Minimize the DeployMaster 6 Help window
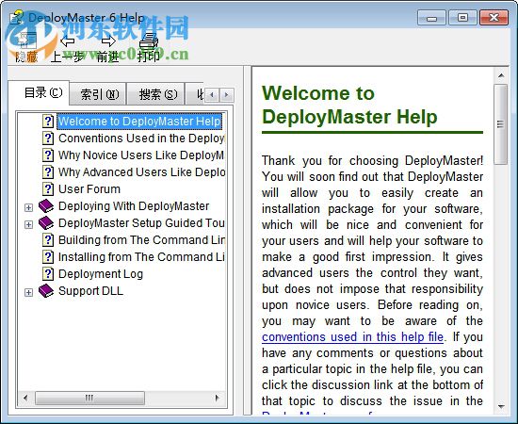Image resolution: width=518 pixels, height=424 pixels. click(431, 18)
